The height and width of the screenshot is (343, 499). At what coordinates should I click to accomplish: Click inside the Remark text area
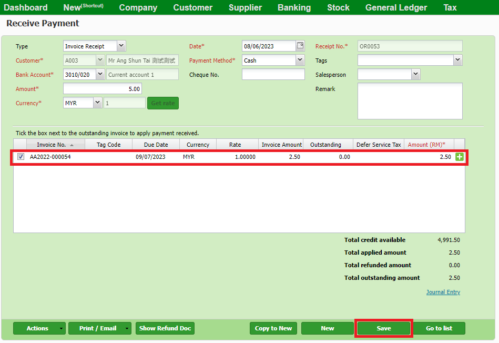(x=410, y=101)
